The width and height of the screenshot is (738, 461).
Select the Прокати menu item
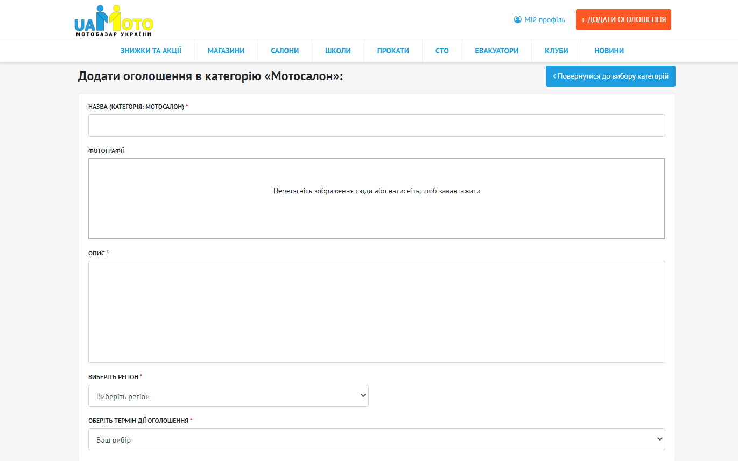[393, 51]
